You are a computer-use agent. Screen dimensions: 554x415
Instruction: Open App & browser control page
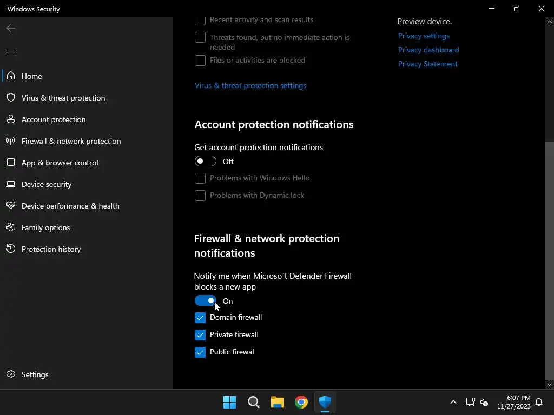click(87, 163)
